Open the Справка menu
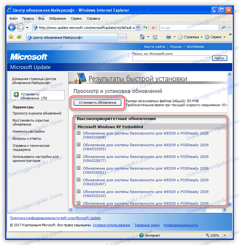The image size is (239, 245). pos(93,18)
